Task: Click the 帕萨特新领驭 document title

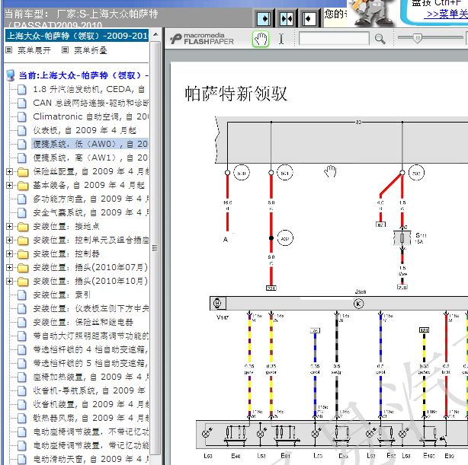Action: pos(236,94)
